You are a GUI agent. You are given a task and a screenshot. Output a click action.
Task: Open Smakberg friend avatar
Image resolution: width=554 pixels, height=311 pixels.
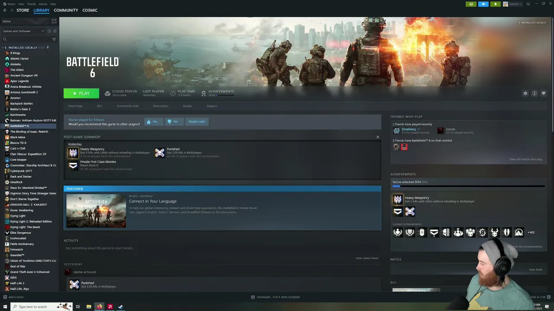tap(396, 130)
